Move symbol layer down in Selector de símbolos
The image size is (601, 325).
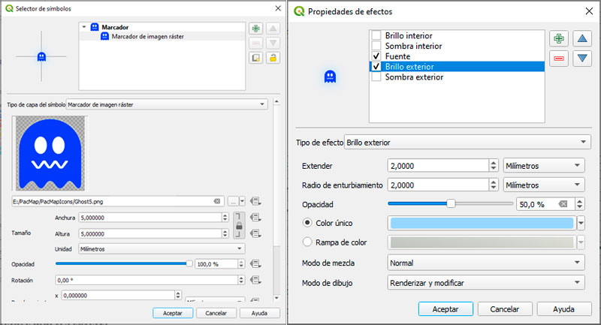(x=273, y=43)
